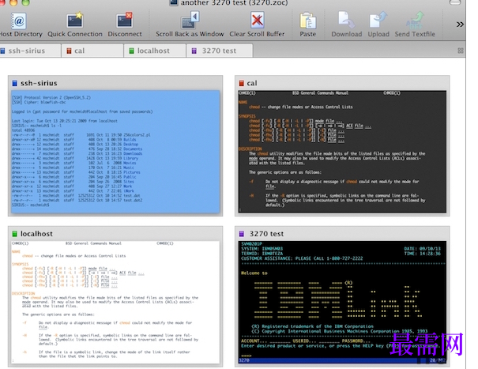Click the tab overview grid icon
Screen dimensions: 478x369
tap(461, 51)
